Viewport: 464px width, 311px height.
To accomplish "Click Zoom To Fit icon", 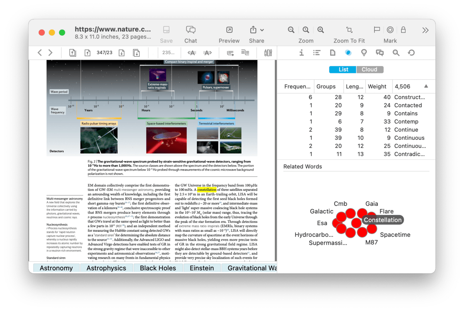I will click(349, 30).
